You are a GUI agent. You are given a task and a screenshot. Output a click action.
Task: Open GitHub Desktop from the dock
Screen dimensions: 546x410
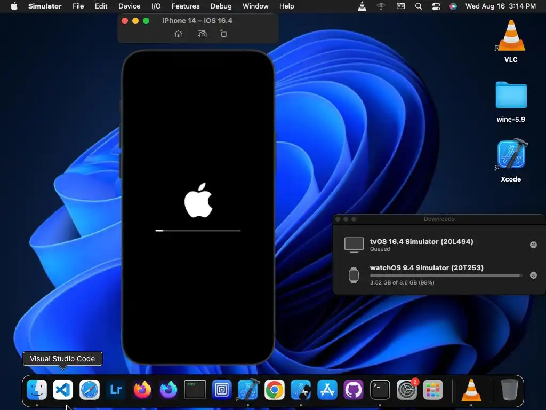point(354,389)
